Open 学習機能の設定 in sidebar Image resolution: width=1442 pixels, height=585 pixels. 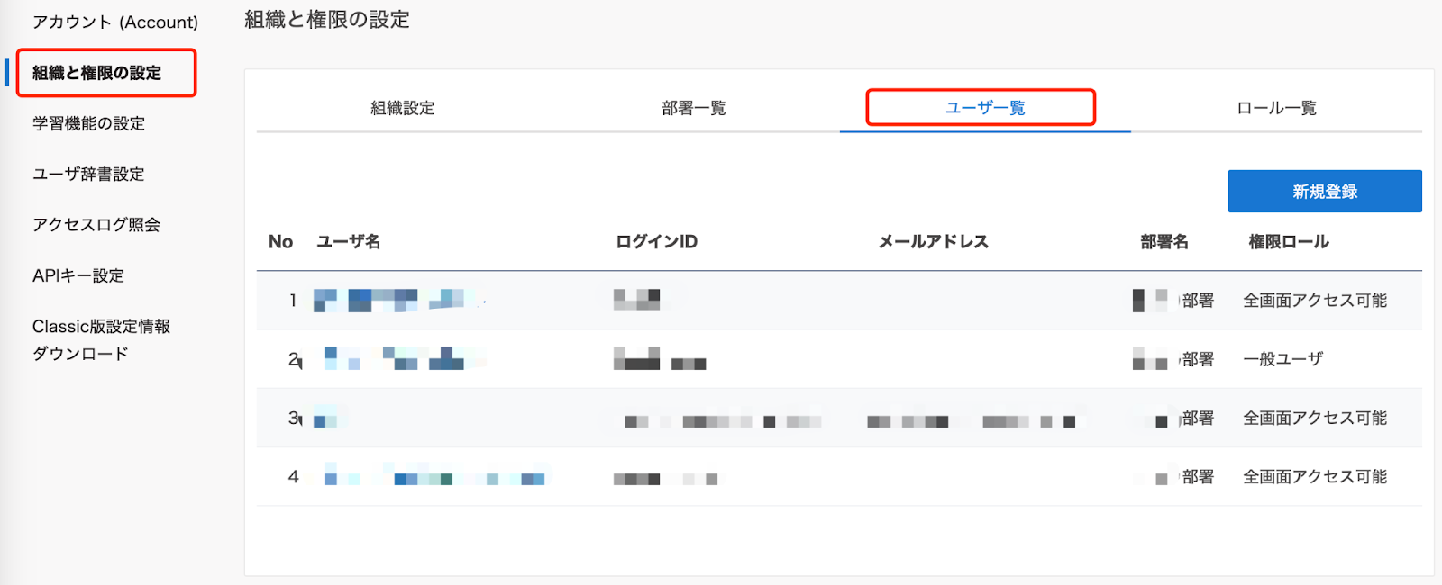point(88,123)
